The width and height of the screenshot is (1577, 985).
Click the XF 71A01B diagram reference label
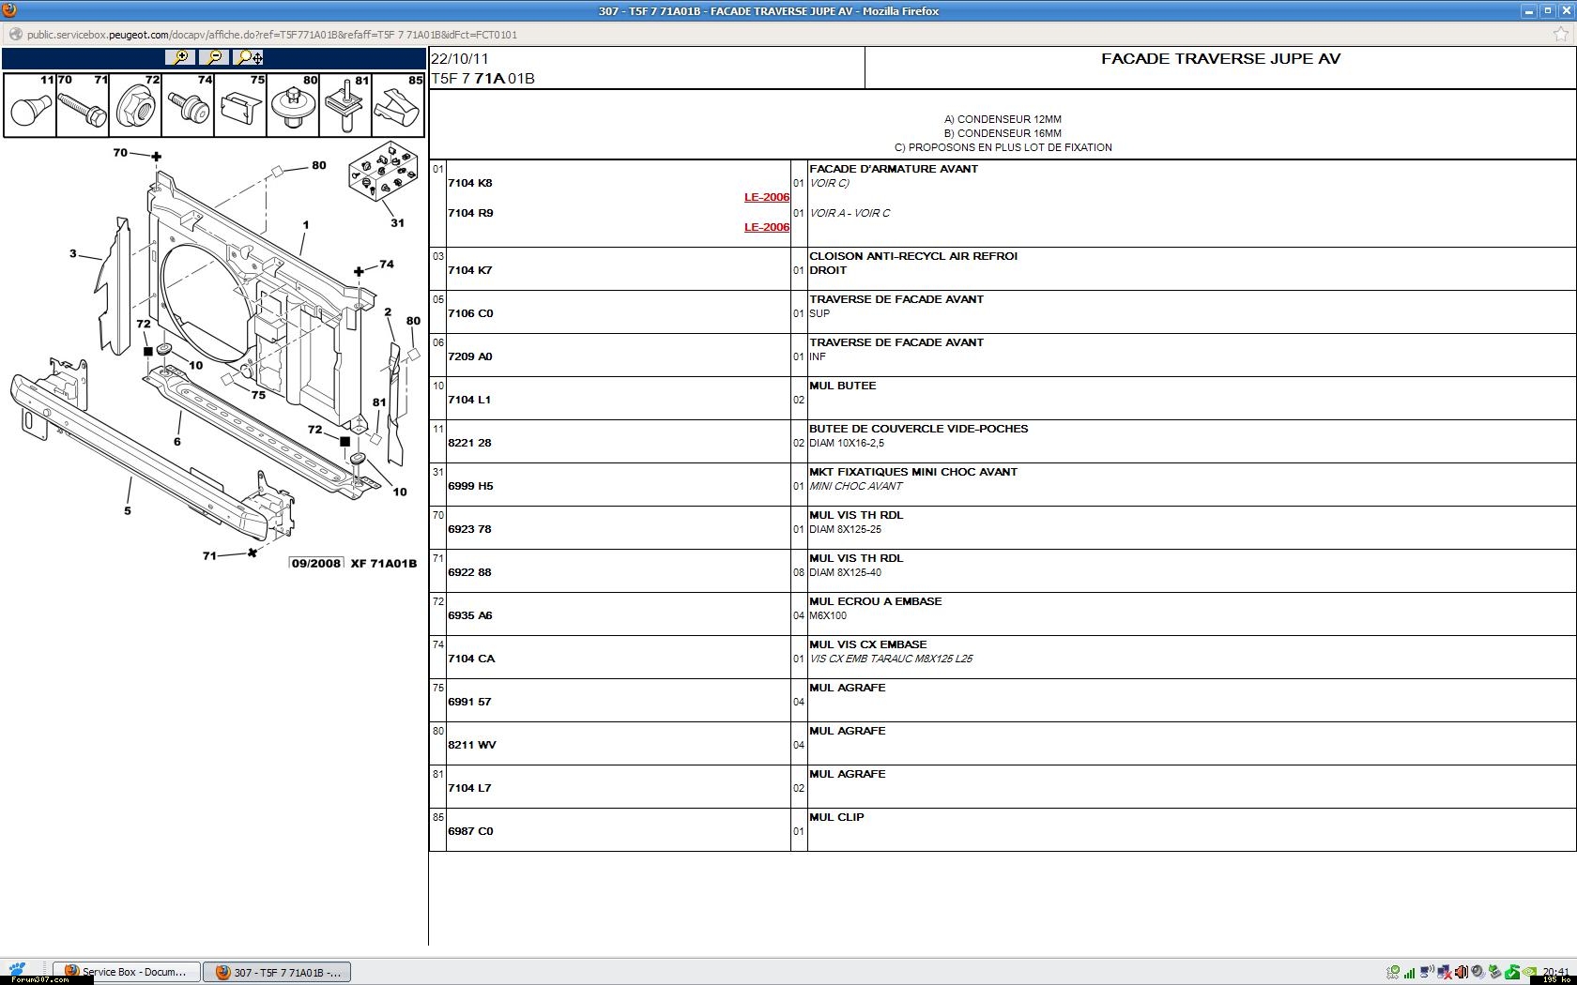tap(383, 563)
